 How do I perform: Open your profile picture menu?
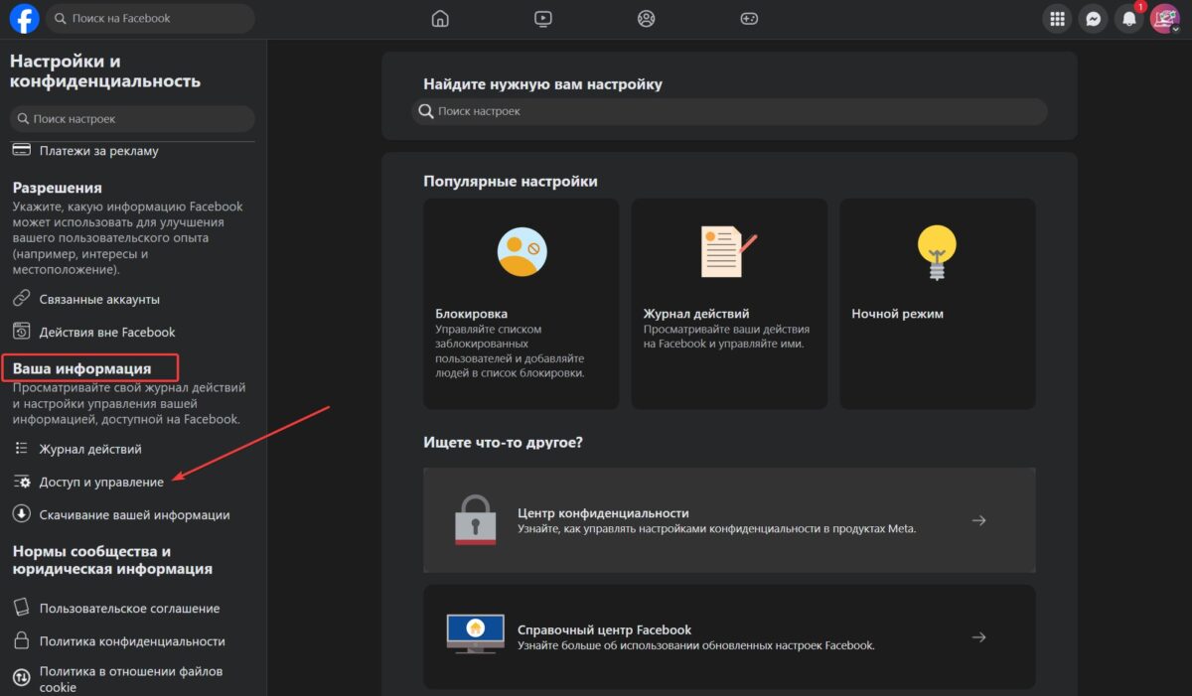click(x=1164, y=18)
